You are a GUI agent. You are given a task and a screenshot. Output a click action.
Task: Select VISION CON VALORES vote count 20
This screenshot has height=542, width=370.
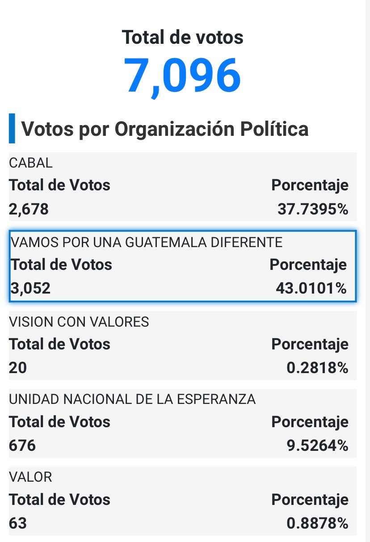[18, 368]
